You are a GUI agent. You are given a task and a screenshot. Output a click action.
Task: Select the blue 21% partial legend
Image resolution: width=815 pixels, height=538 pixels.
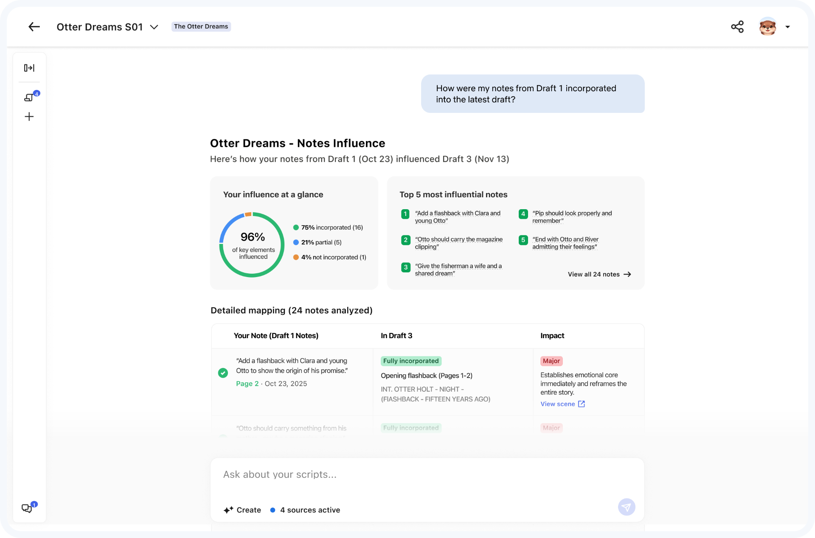pos(318,242)
